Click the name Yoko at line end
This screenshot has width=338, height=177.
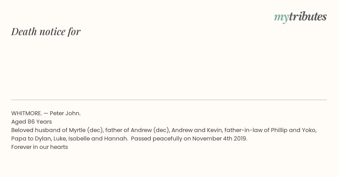pos(309,130)
